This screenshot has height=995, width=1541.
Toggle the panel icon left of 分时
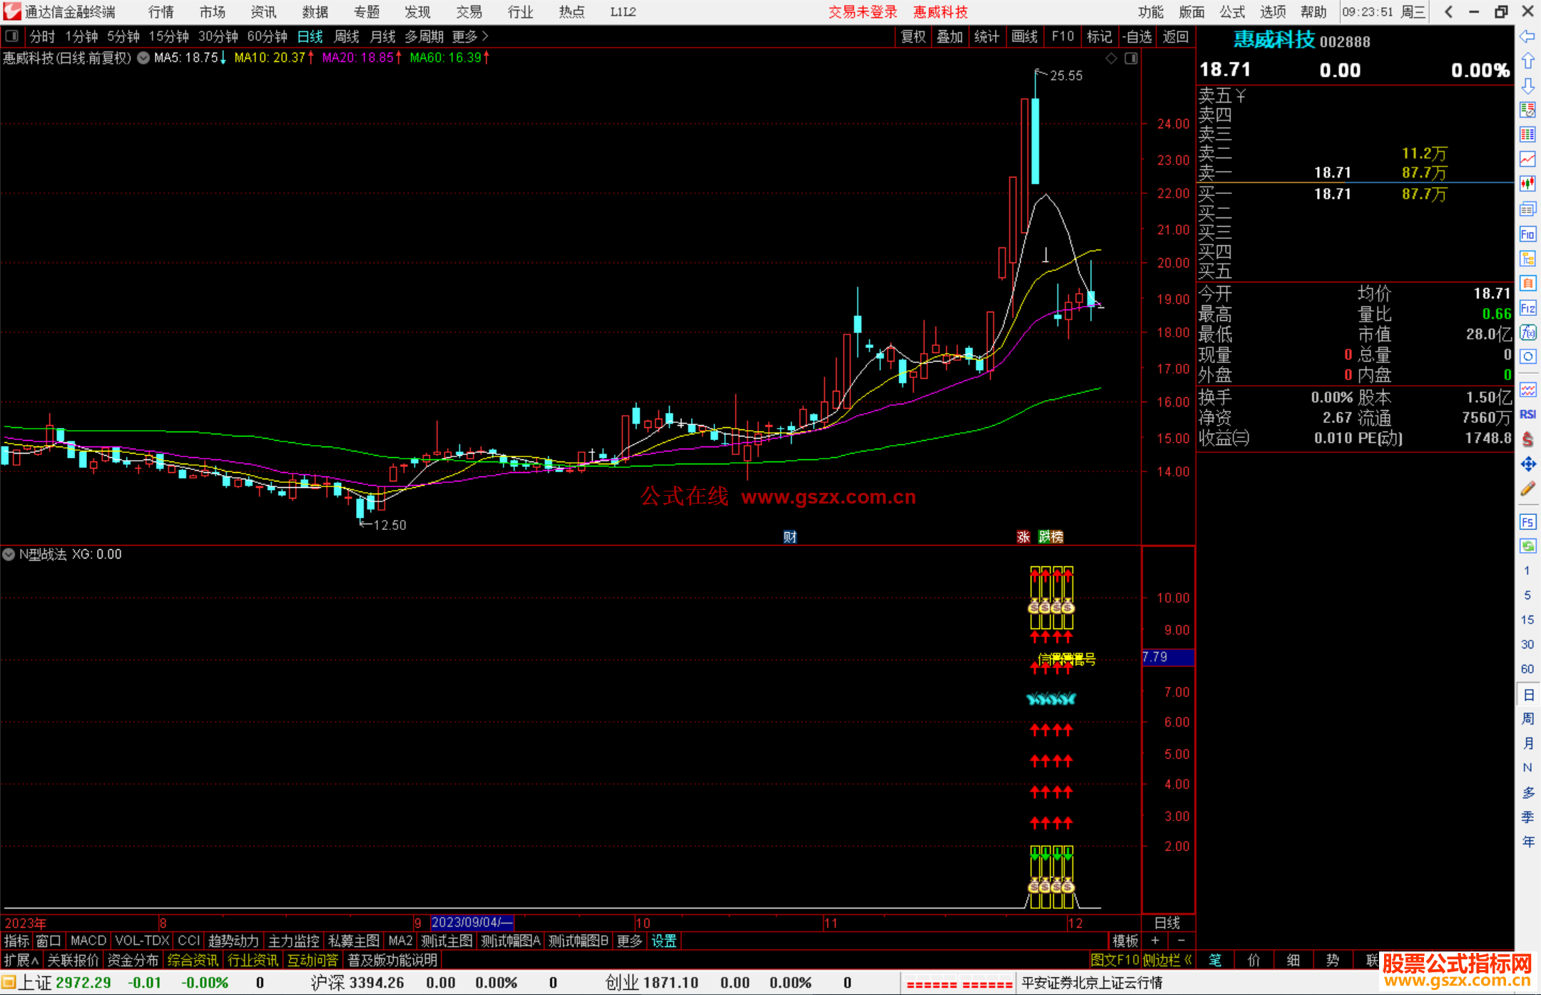12,36
